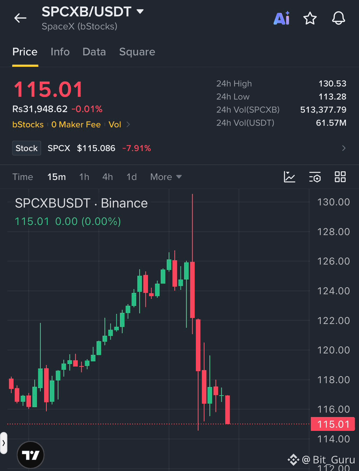The image size is (359, 471).
Task: Select the 1h timeframe
Action: click(84, 176)
